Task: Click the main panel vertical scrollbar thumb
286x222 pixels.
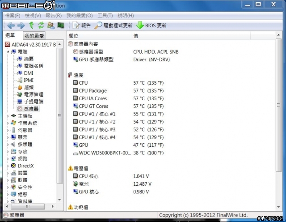Action: click(x=278, y=105)
